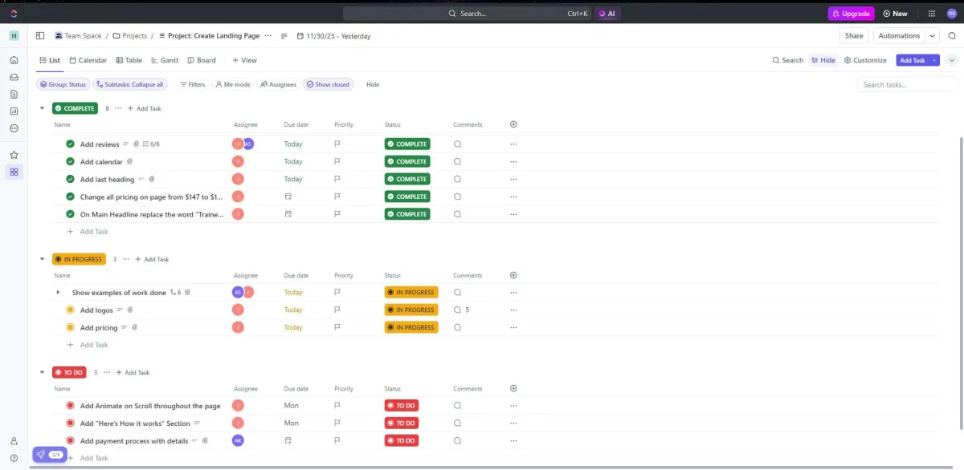Click the ClickUp logo at top left
The width and height of the screenshot is (964, 470).
[x=14, y=14]
